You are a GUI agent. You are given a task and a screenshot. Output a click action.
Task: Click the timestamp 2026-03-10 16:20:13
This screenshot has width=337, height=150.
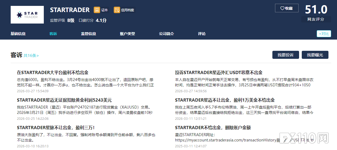(x=33, y=146)
